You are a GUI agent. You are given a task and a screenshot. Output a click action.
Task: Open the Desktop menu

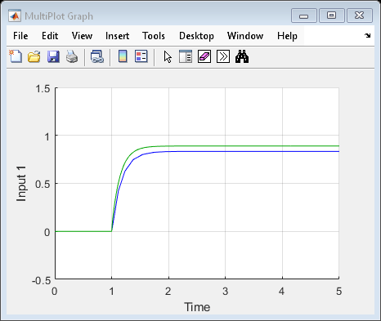pos(196,36)
